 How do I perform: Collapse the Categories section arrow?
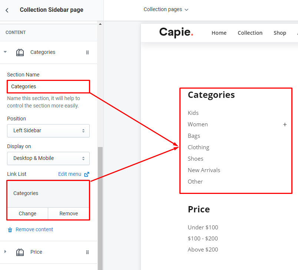pyautogui.click(x=5, y=52)
